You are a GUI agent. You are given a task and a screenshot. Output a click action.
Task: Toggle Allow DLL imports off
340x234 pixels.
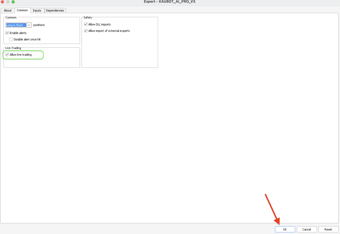click(x=86, y=24)
